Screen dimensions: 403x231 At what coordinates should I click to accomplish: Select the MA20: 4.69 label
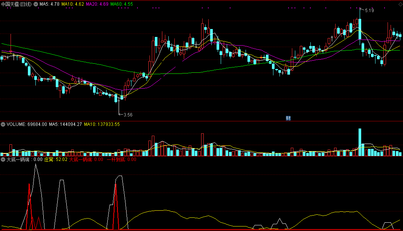[x=97, y=4]
